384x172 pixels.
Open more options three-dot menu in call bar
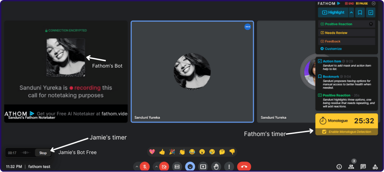click(x=229, y=167)
